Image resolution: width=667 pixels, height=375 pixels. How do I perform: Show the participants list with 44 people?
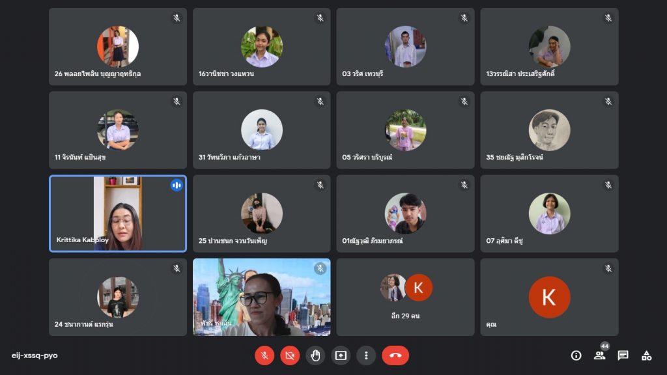(x=600, y=355)
